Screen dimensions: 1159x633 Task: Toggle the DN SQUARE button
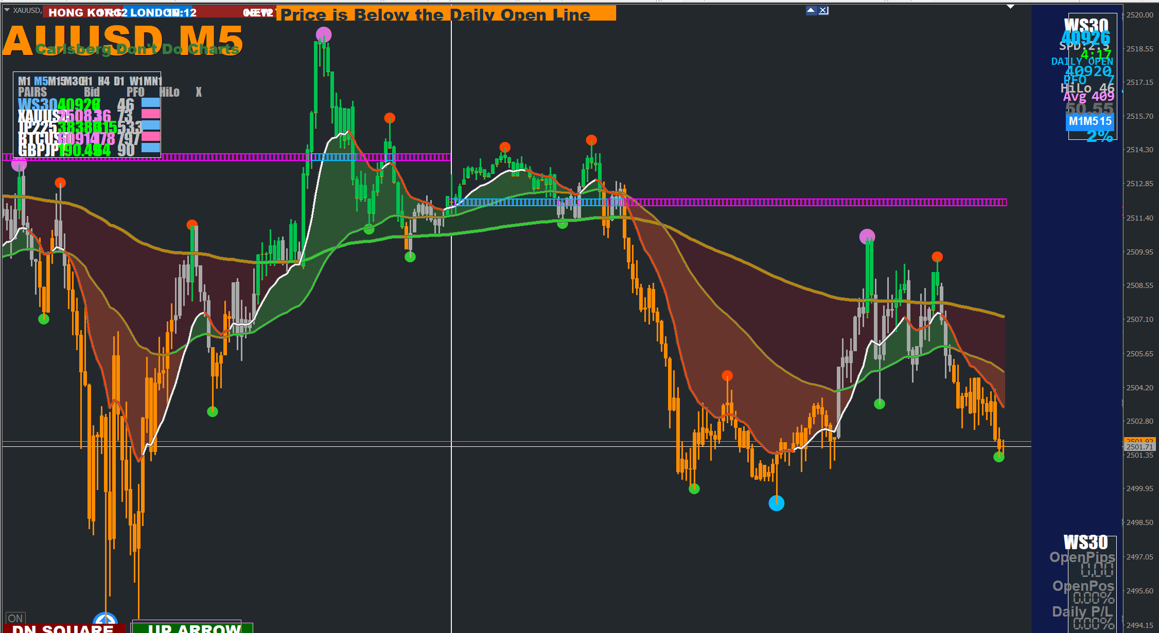(63, 628)
